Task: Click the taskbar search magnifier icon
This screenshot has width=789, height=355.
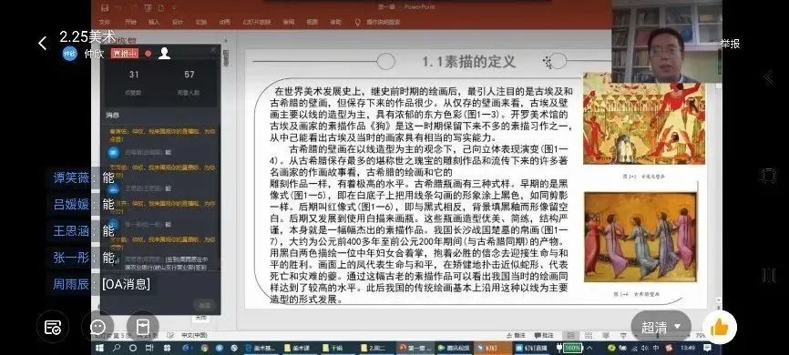Action: 117,348
